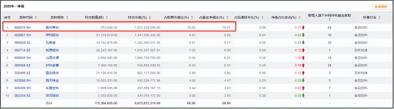Open the 贵州茅台 stock name link
Screen dimensions: 394x109
52,28
